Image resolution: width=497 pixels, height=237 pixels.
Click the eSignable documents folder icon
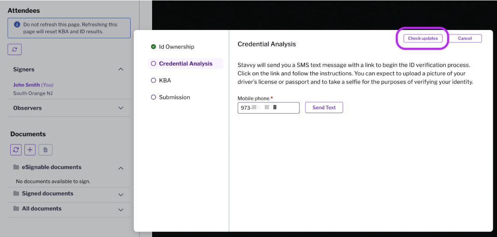pyautogui.click(x=16, y=167)
